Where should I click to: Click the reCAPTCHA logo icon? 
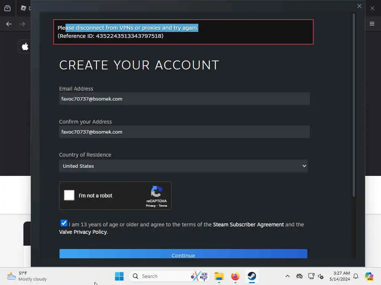[x=157, y=192]
